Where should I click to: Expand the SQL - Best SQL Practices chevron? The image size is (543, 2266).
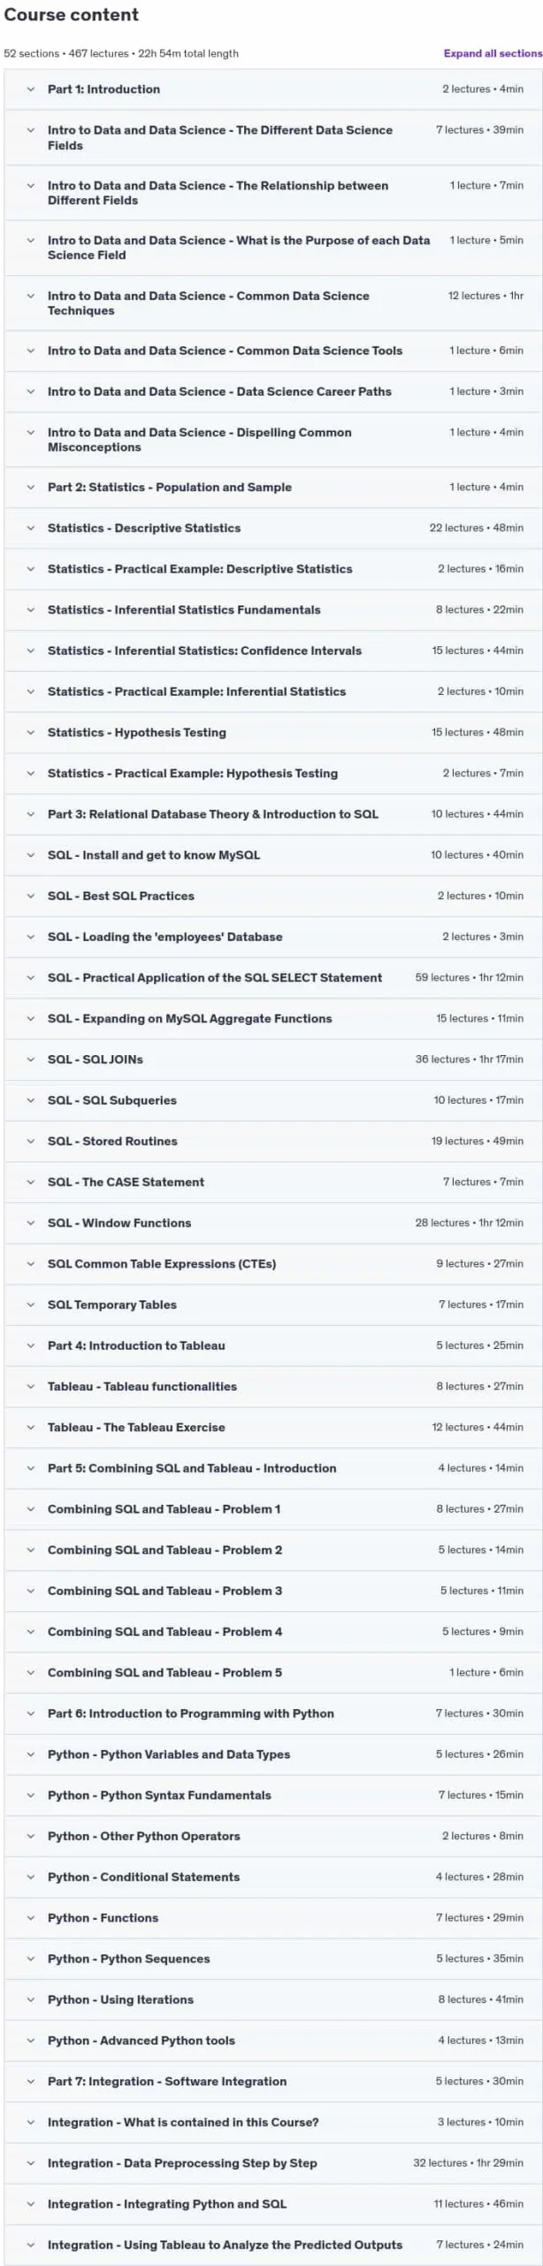click(x=31, y=896)
